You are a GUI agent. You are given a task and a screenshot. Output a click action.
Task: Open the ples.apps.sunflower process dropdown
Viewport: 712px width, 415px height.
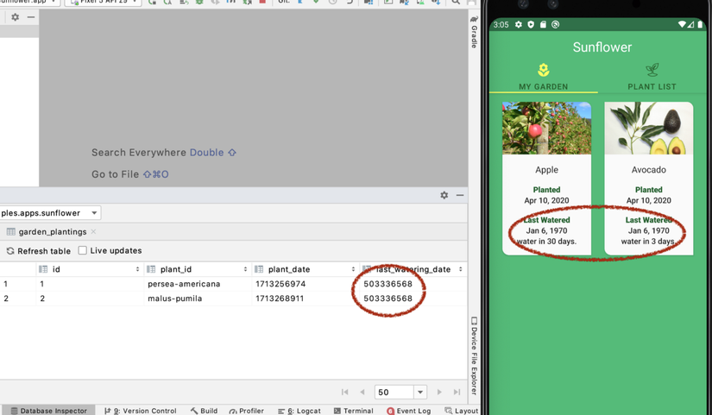coord(49,213)
